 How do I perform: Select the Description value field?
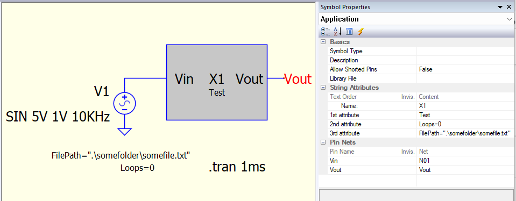click(466, 60)
